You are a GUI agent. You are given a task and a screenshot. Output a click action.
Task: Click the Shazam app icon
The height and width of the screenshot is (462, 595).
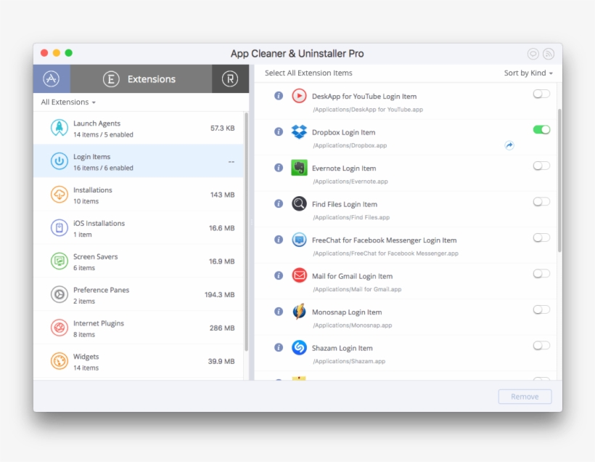pyautogui.click(x=299, y=347)
